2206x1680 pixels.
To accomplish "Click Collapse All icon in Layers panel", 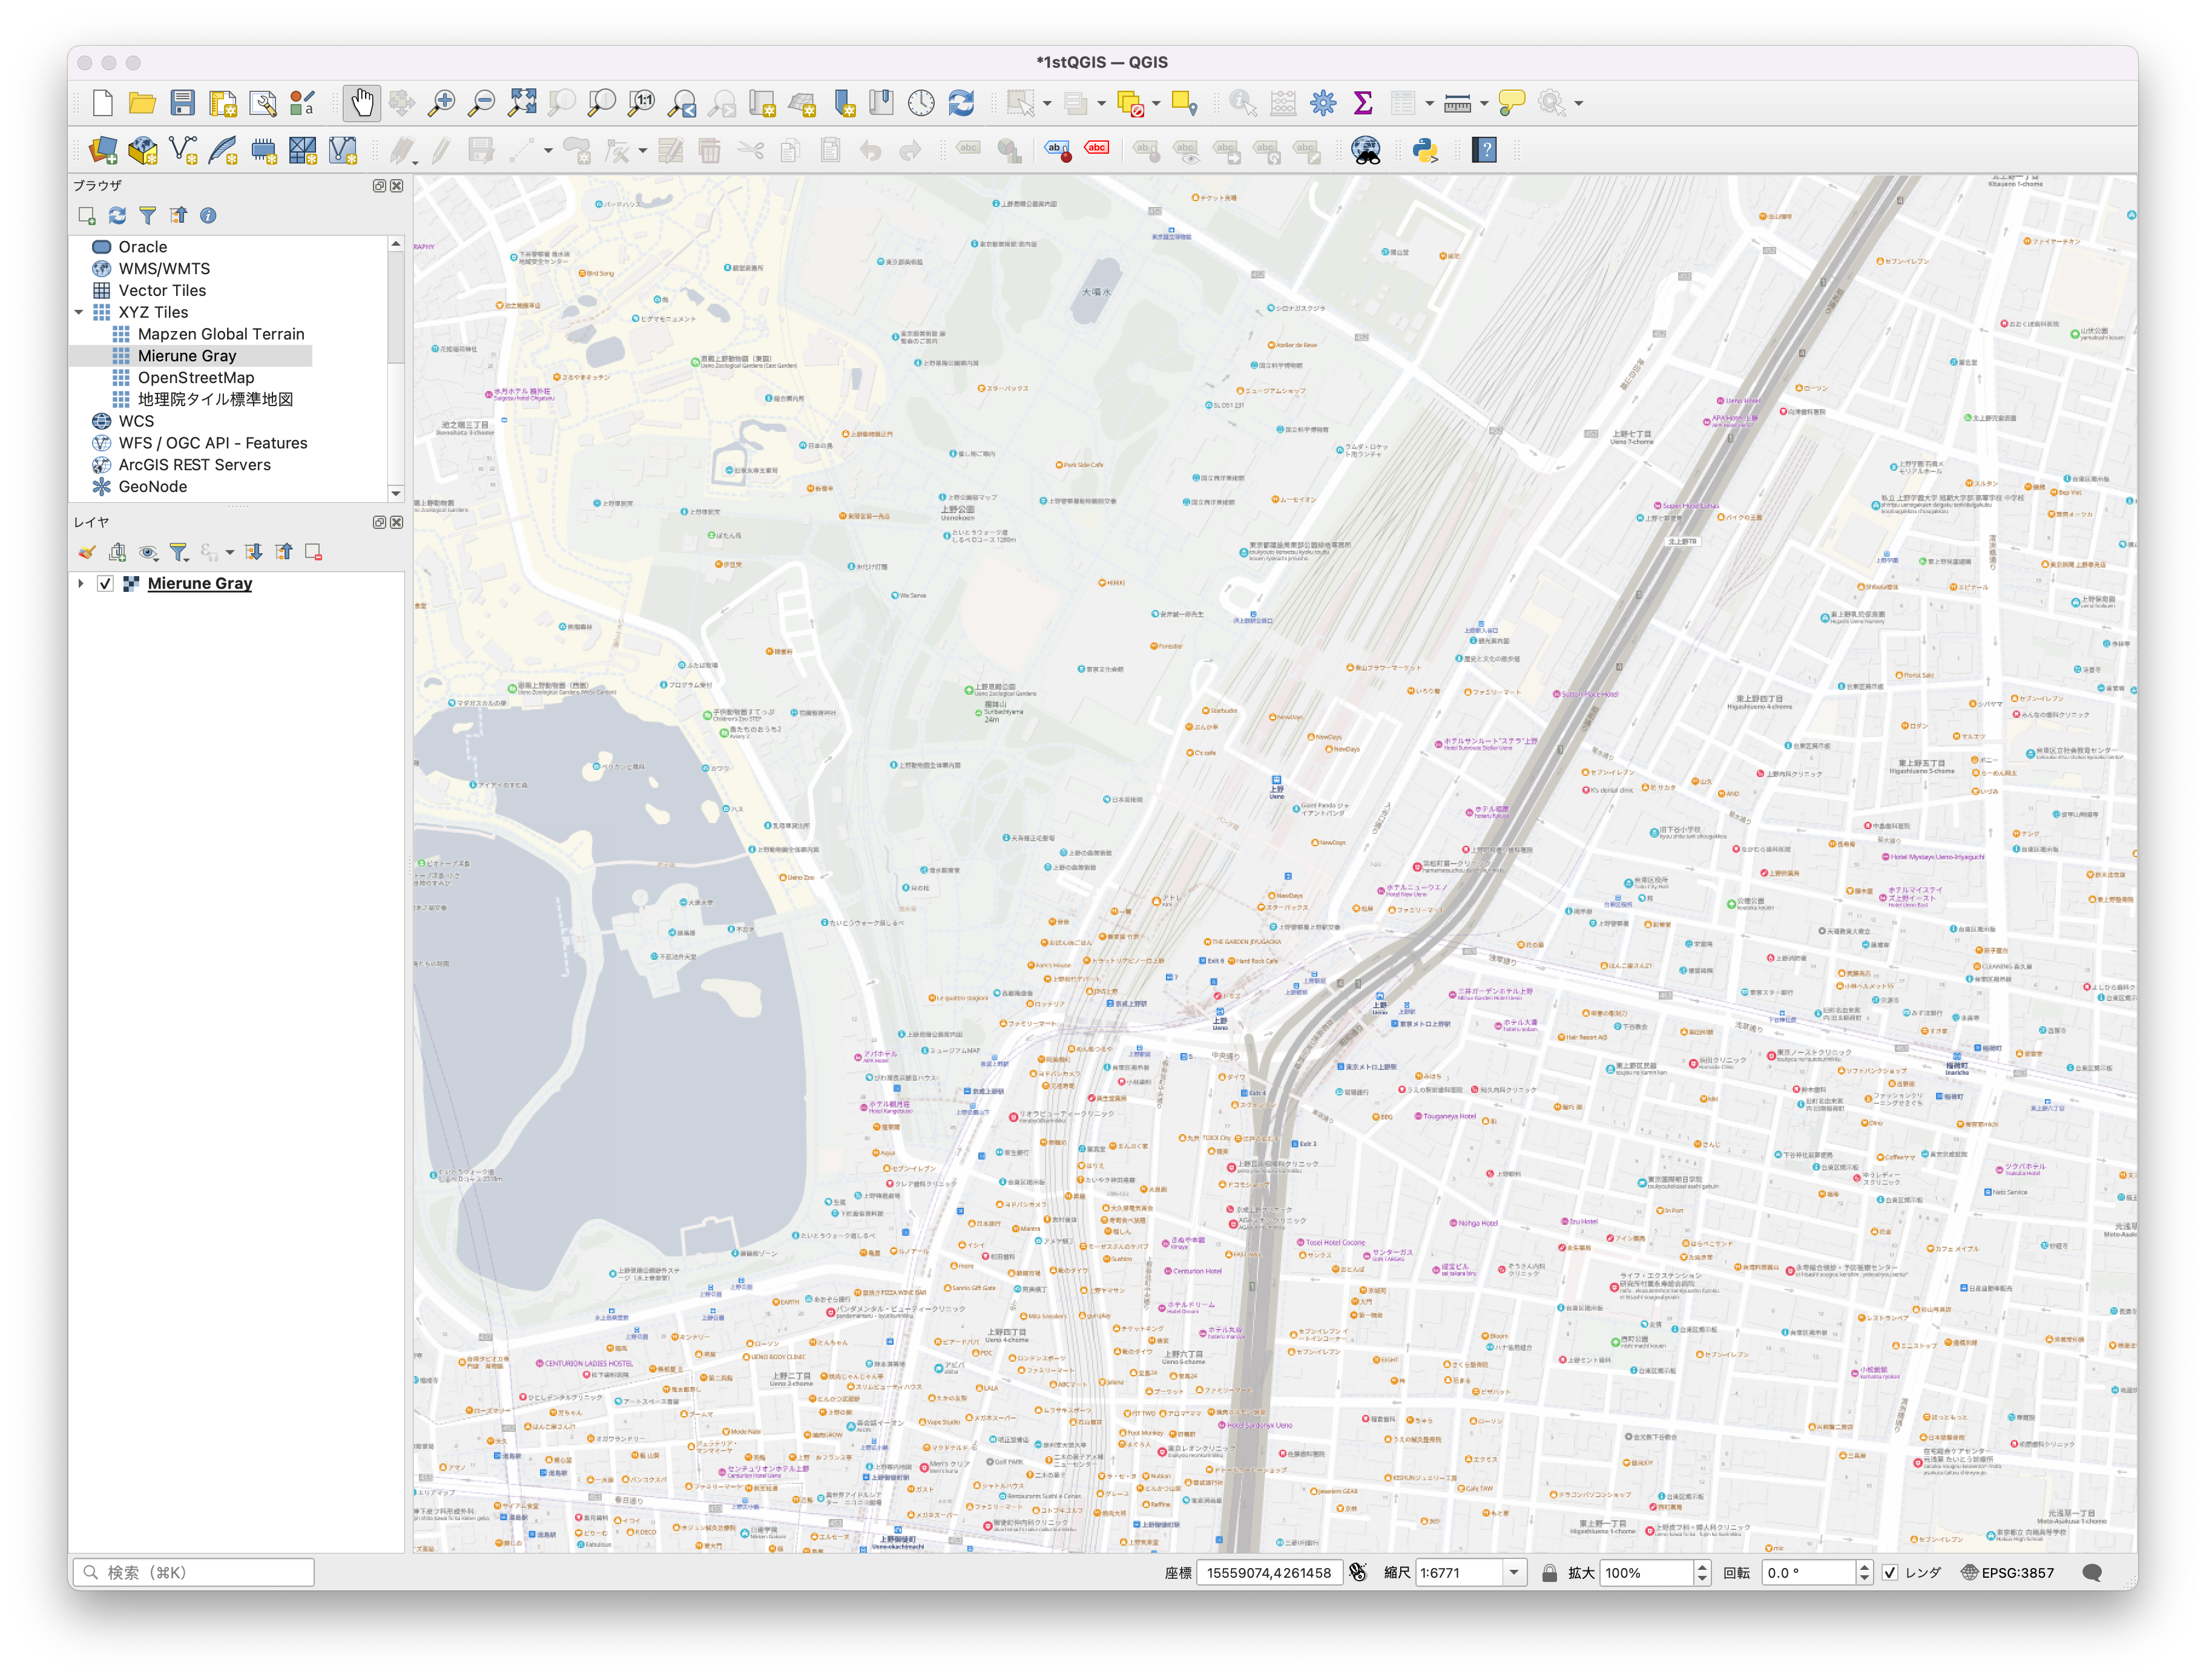I will pyautogui.click(x=284, y=552).
